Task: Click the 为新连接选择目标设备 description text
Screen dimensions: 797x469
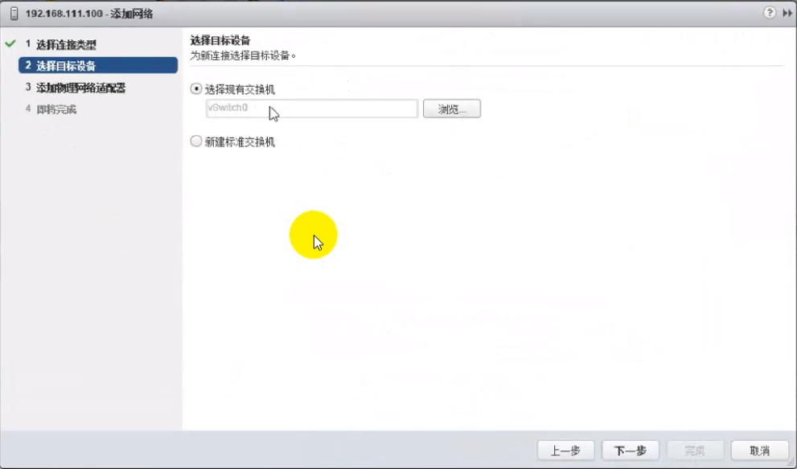Action: pos(242,56)
